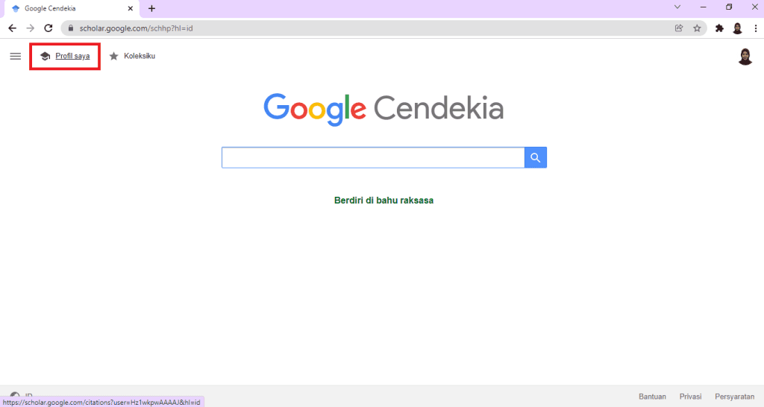Go back using the browser back arrow

12,28
